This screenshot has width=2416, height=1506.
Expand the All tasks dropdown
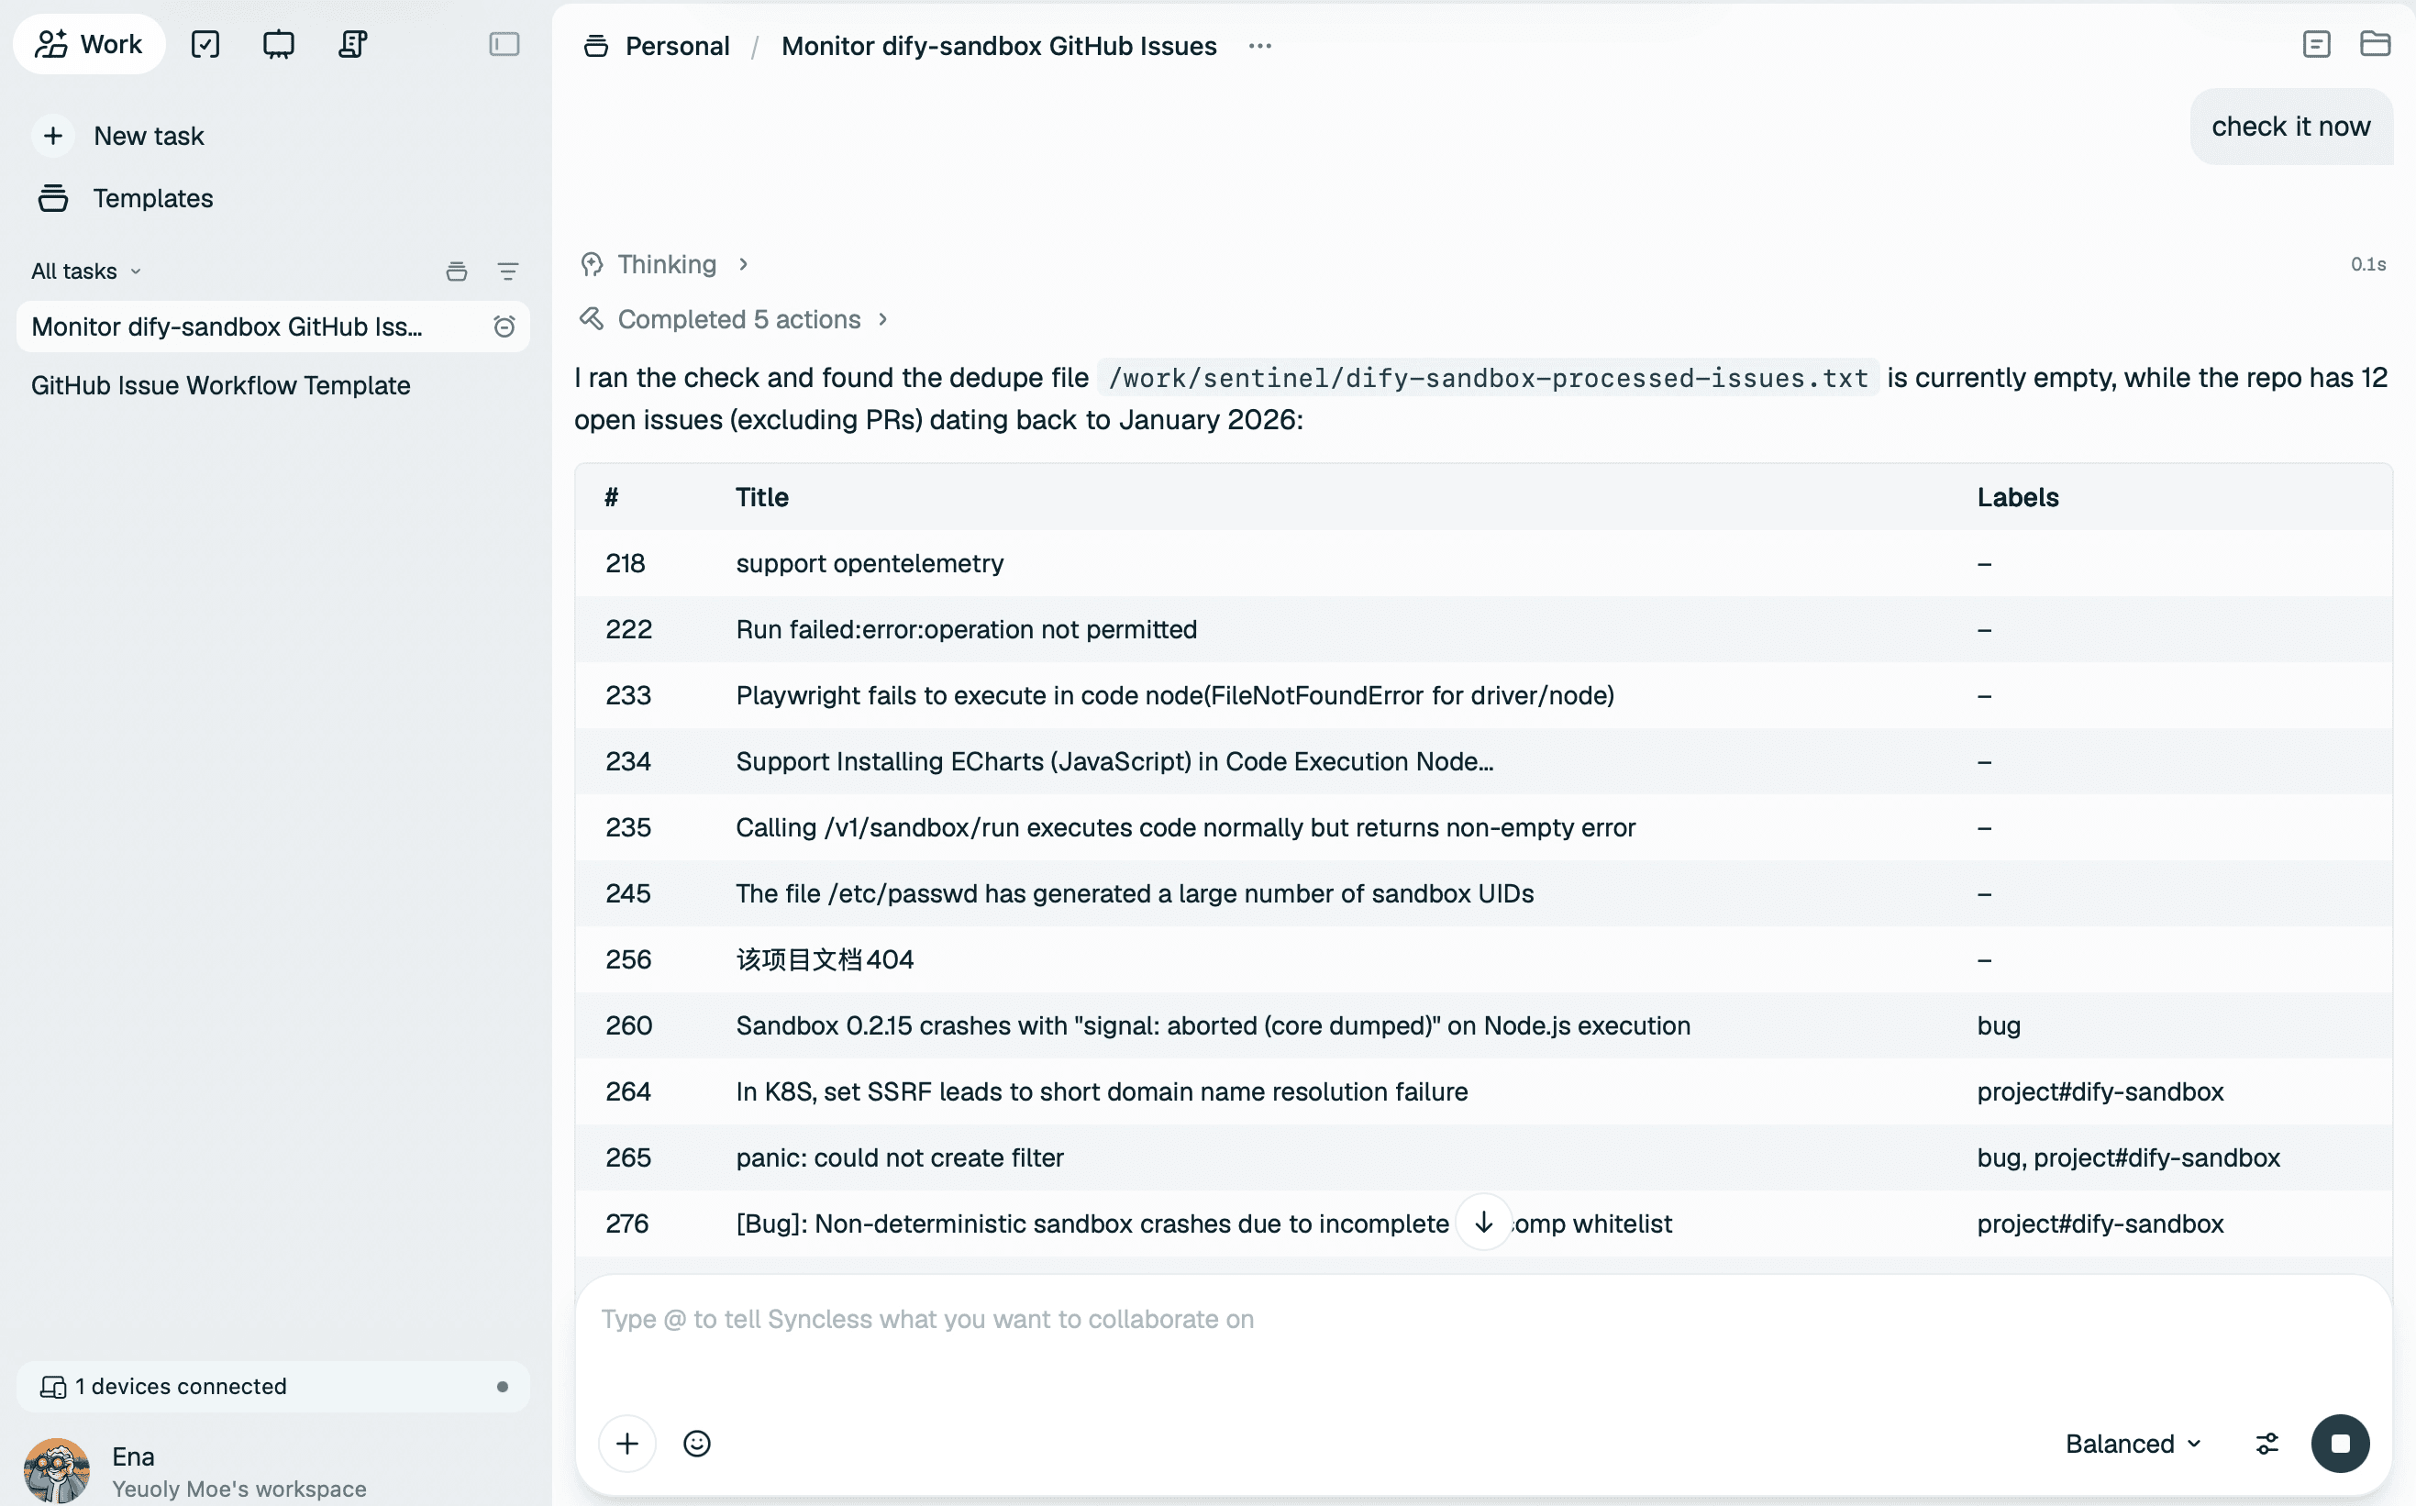(86, 271)
